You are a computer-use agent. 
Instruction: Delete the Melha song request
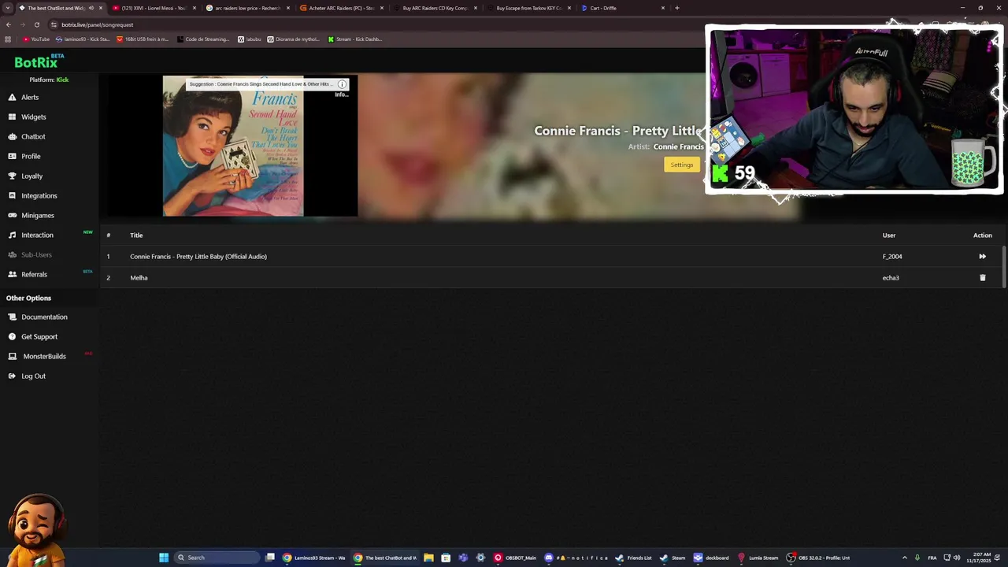982,277
